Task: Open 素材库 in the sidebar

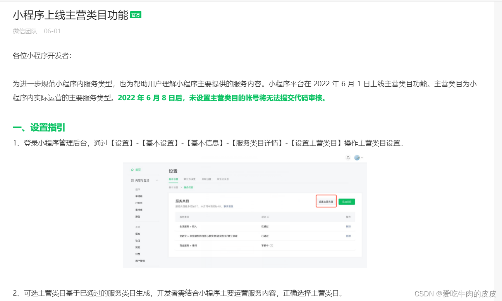Action: coord(138,210)
